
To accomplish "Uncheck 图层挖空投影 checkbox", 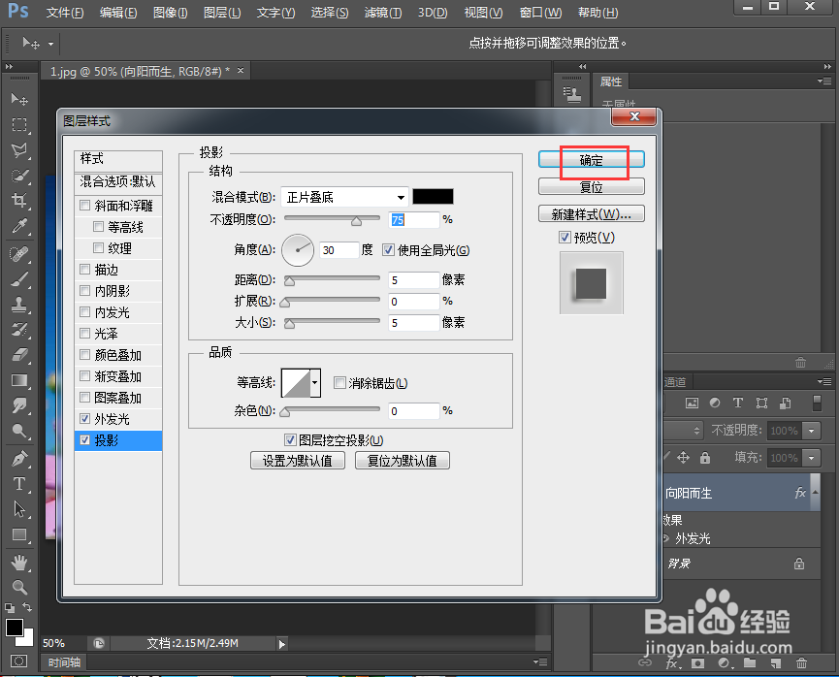I will click(290, 440).
